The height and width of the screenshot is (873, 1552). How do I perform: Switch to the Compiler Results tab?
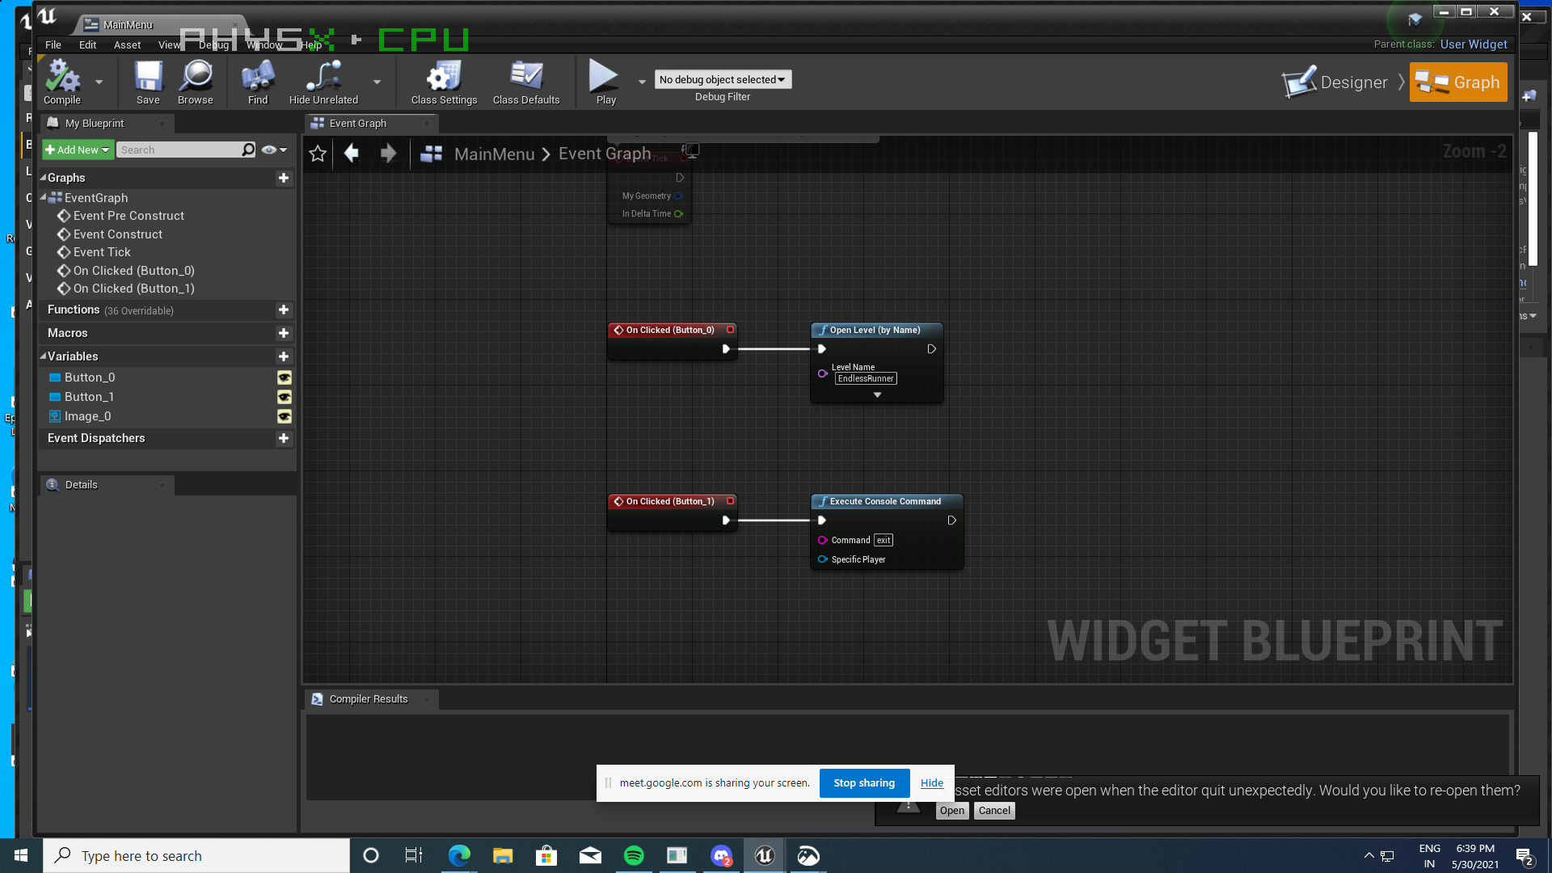click(369, 699)
